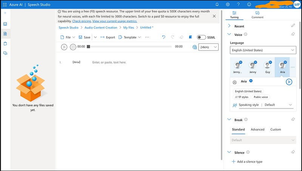Edit the Recent section pencil icon

(x=293, y=26)
